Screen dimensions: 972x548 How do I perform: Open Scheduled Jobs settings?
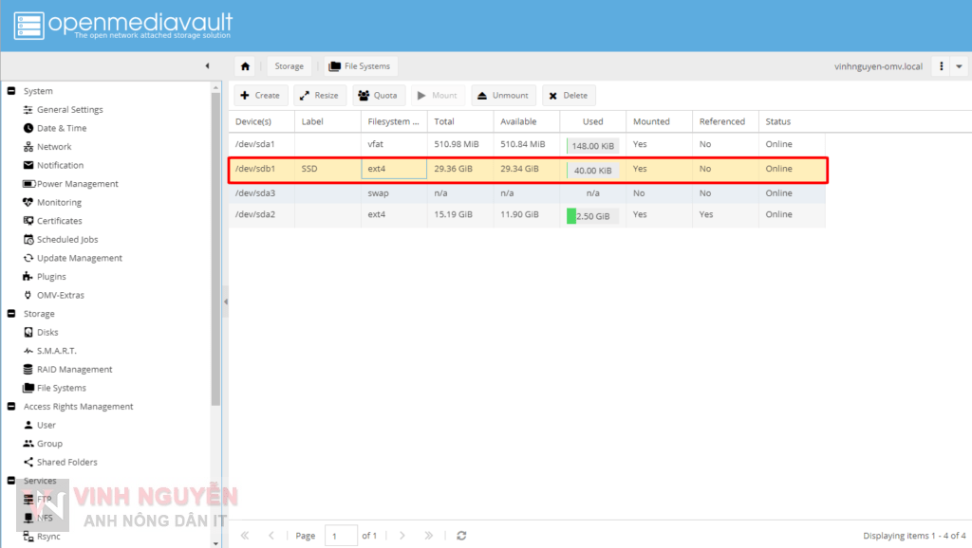[66, 239]
